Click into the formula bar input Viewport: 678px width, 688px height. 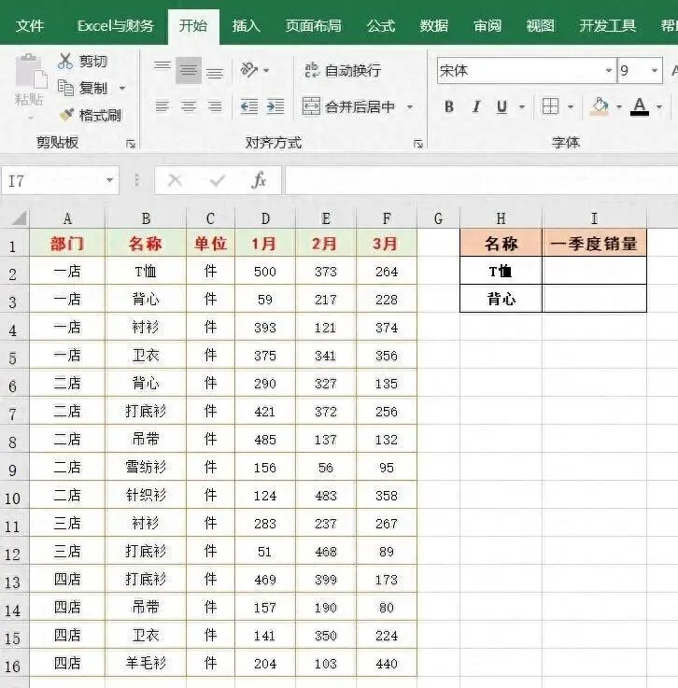pyautogui.click(x=481, y=180)
